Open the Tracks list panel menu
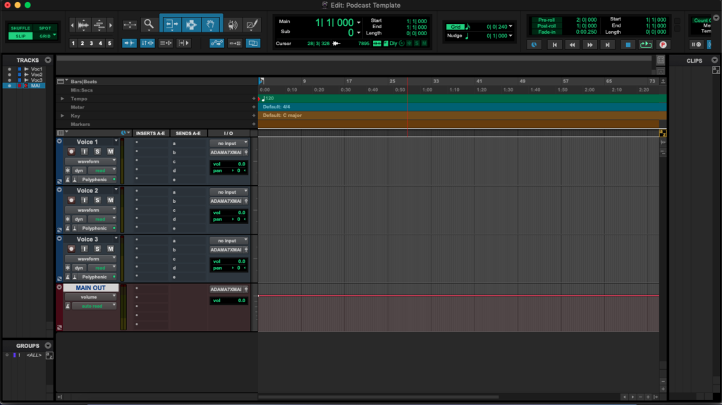 (48, 61)
